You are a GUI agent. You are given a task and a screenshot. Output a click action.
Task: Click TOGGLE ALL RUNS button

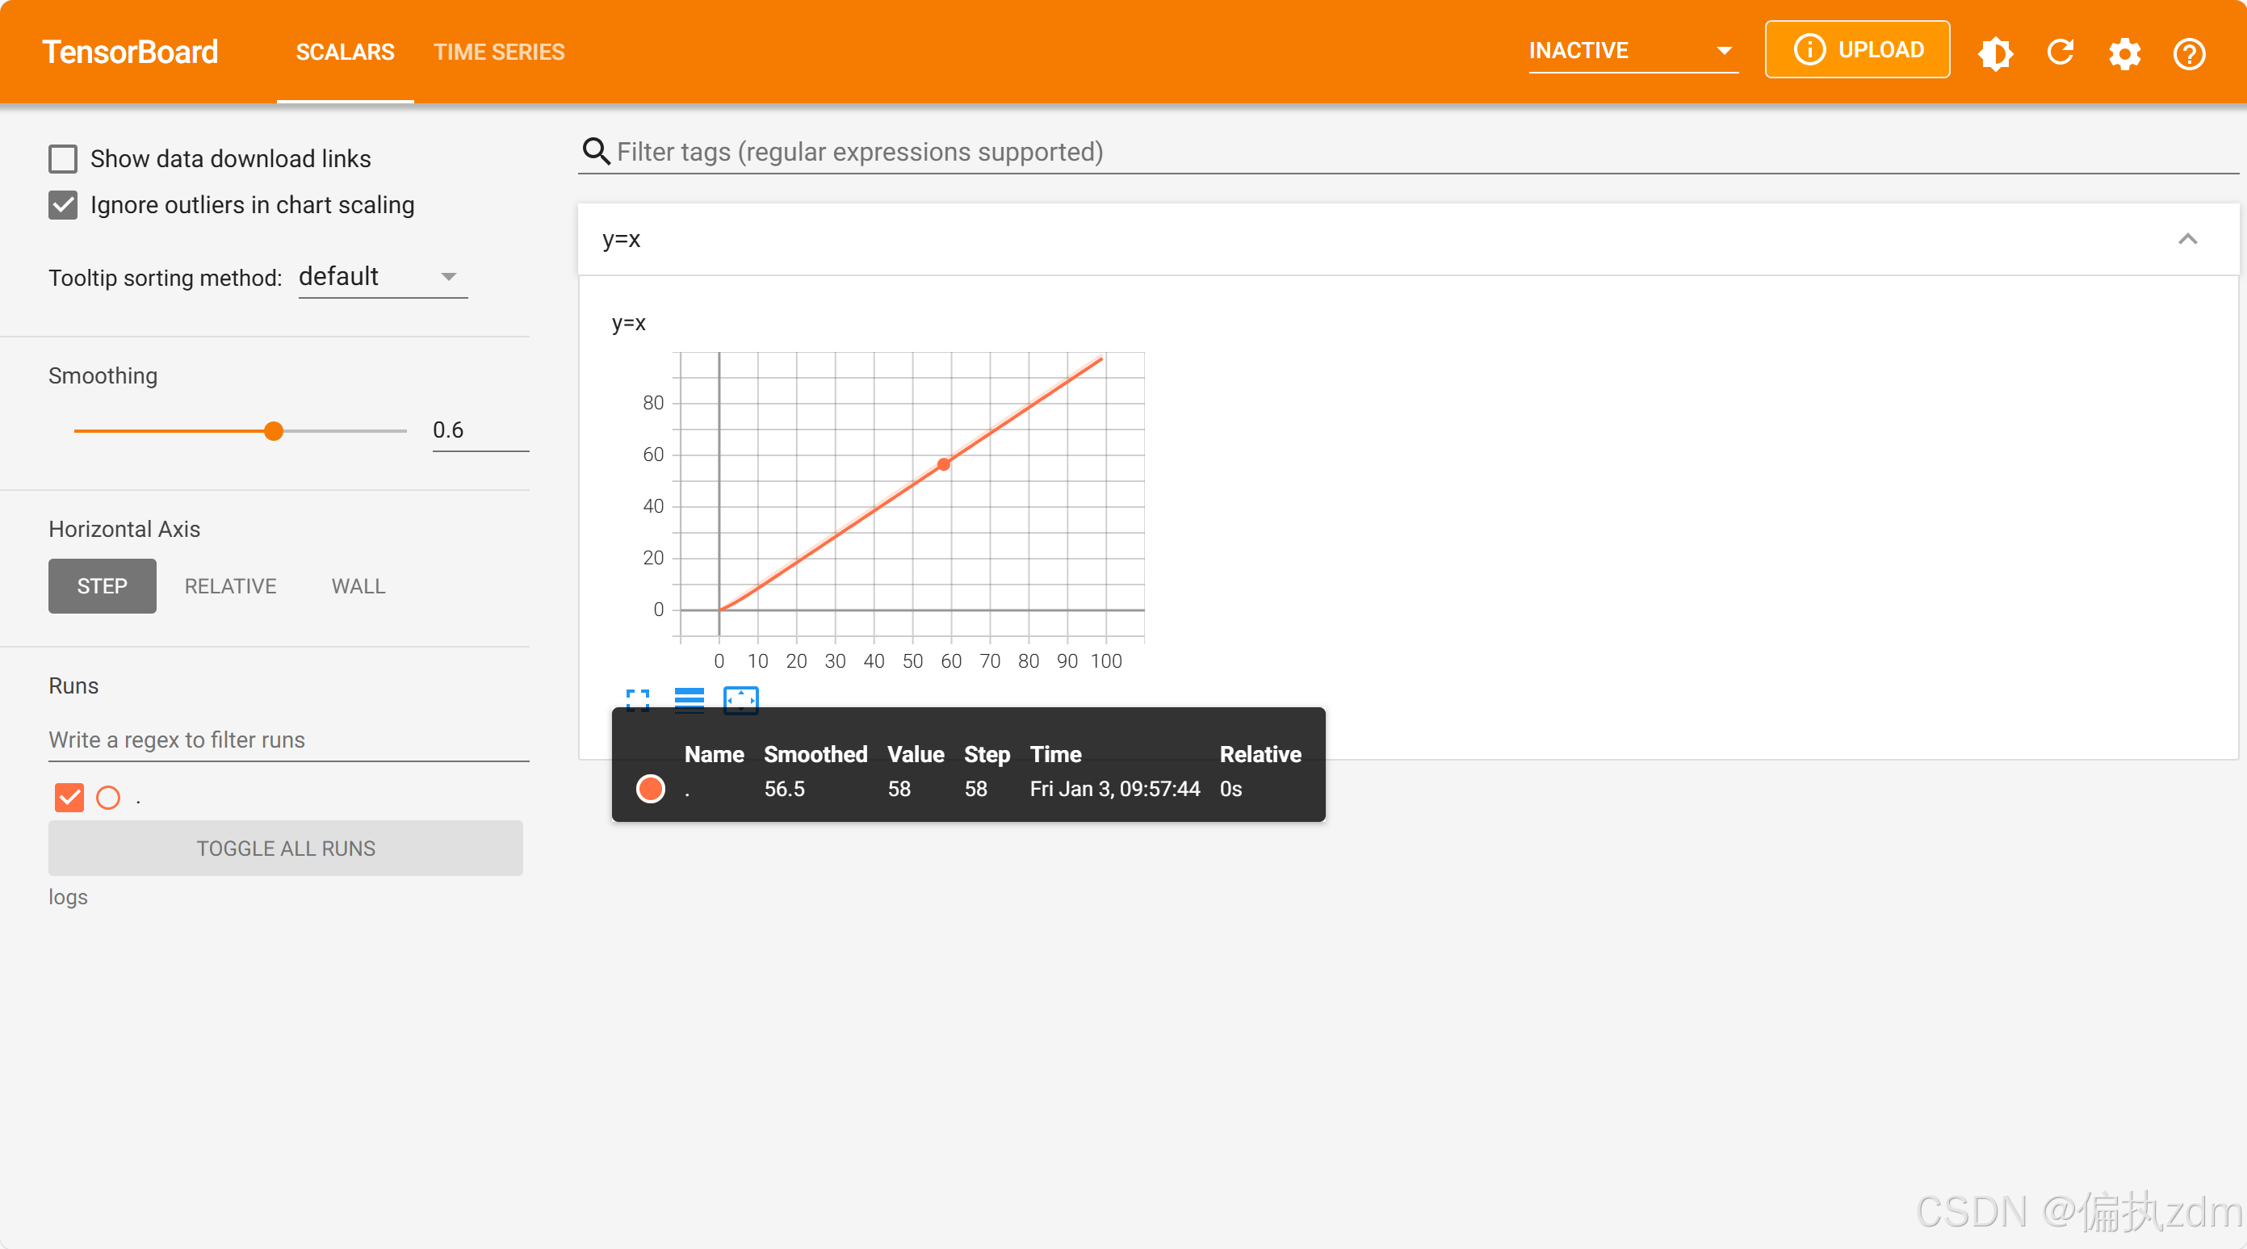tap(286, 848)
